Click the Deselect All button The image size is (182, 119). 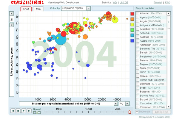161,112
